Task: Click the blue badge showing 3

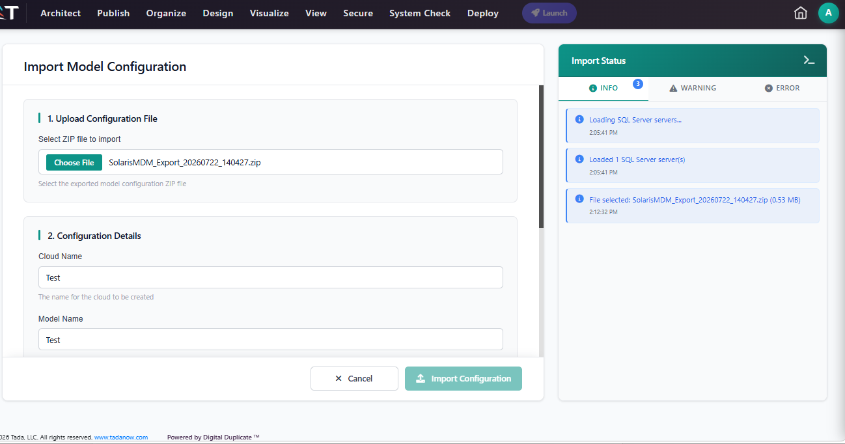Action: [x=638, y=84]
